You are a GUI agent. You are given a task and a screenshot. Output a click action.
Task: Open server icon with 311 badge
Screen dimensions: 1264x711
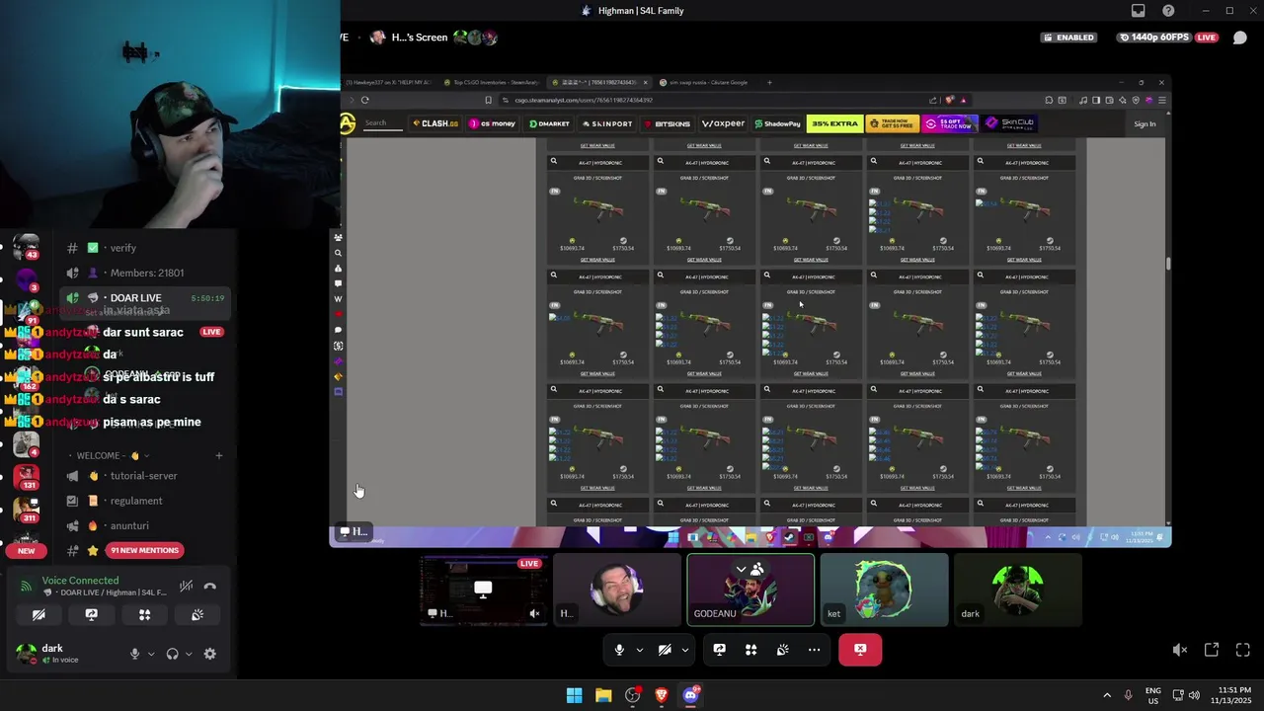pos(26,511)
